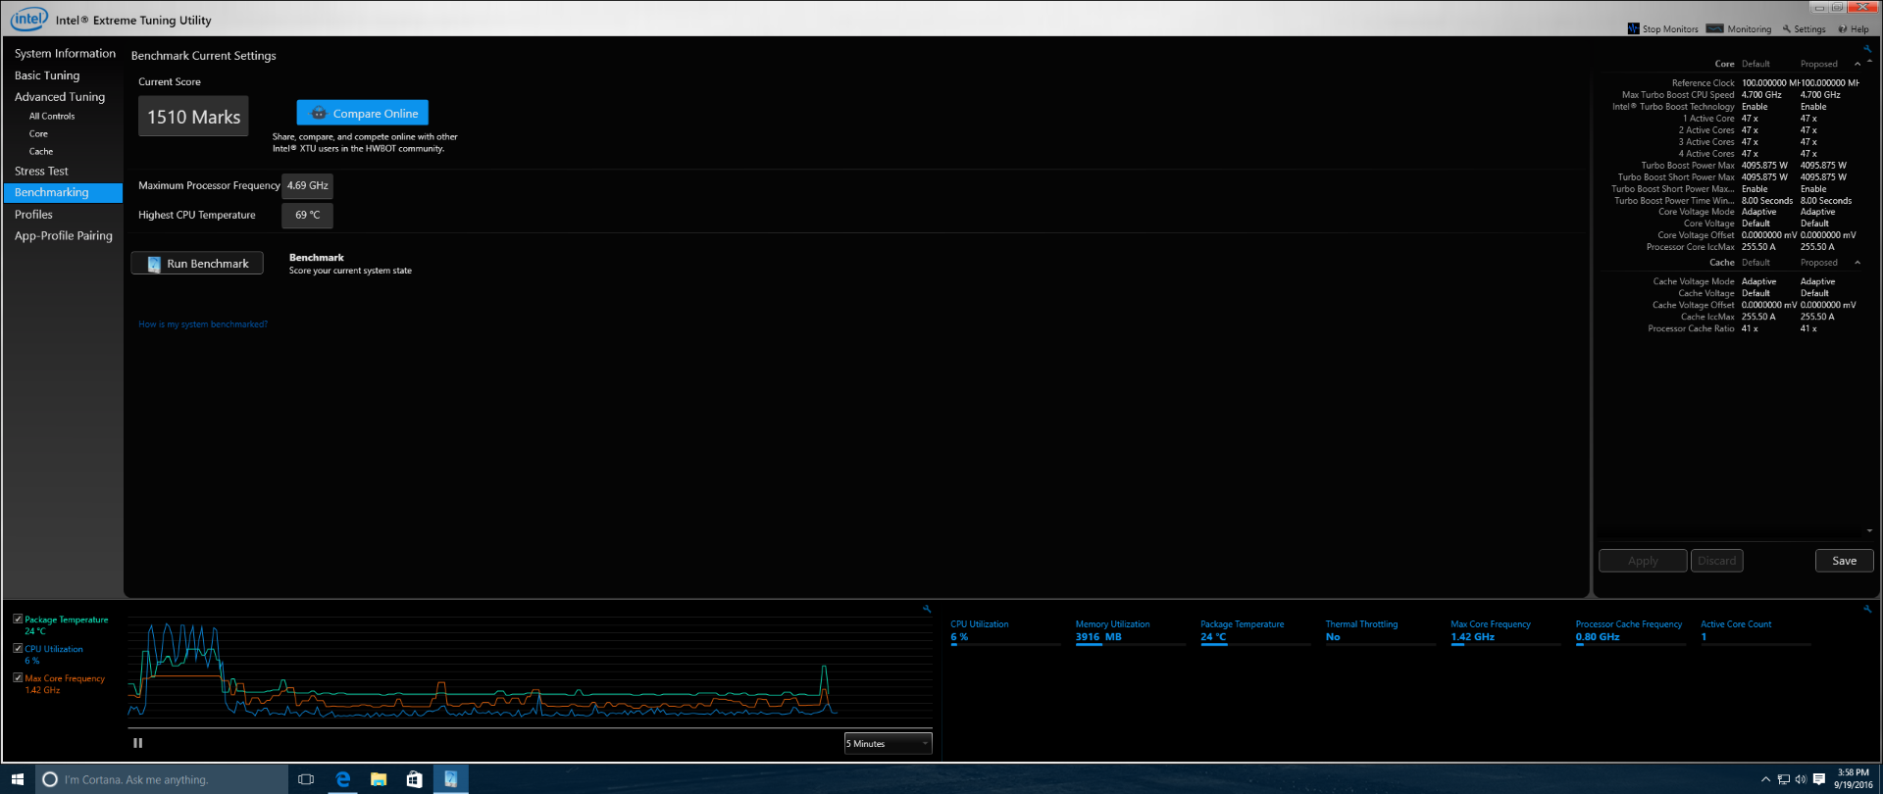
Task: Select All Controls under Advanced Tuning
Action: (x=52, y=116)
